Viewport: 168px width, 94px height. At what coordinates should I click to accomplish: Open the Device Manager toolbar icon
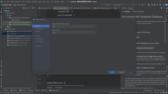[x=157, y=5]
